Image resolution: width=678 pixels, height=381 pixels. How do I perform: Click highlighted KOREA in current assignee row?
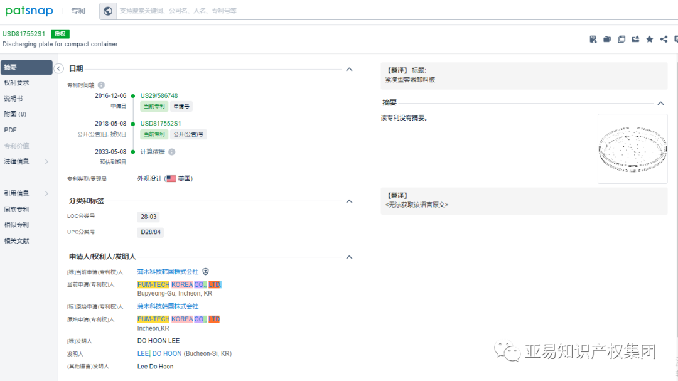coord(182,284)
